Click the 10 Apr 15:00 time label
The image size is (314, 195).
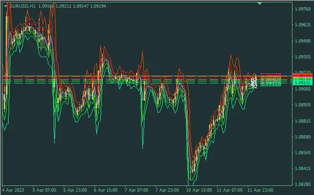tap(199, 190)
